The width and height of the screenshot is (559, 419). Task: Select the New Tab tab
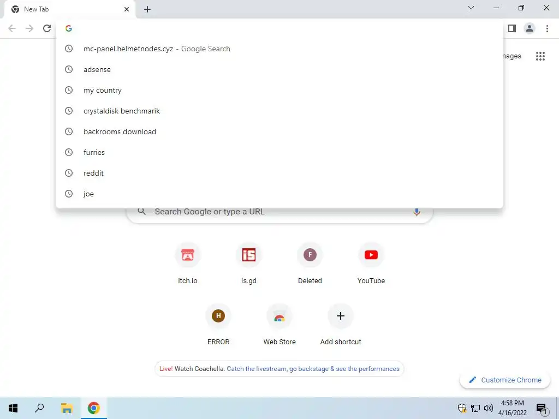pos(69,9)
